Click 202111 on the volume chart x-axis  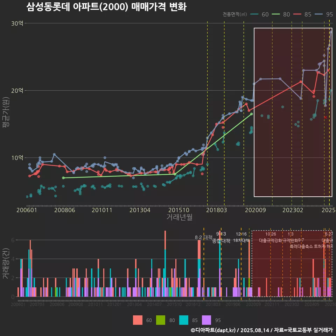pyautogui.click(x=272, y=304)
